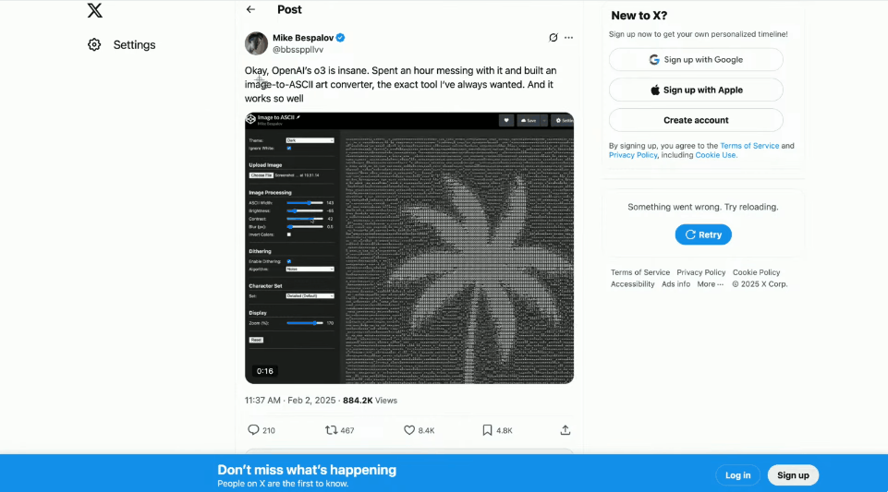Click the Zoom slider in the video
888x492 pixels.
click(304, 323)
